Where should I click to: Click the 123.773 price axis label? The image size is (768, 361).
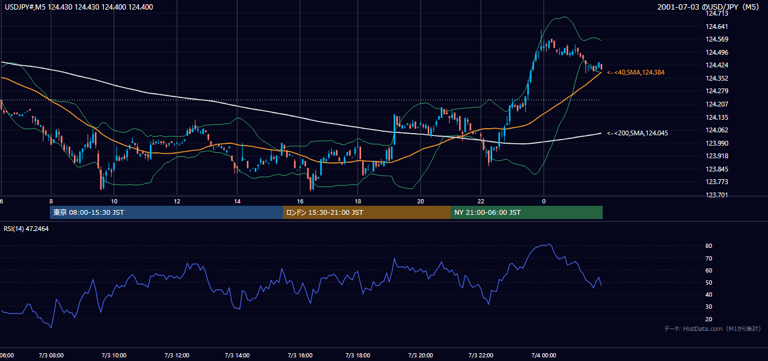pos(717,182)
